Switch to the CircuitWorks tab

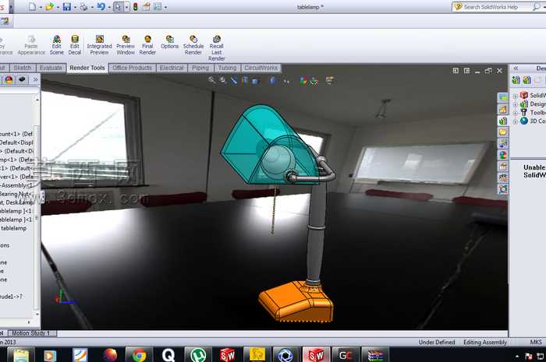click(x=261, y=68)
